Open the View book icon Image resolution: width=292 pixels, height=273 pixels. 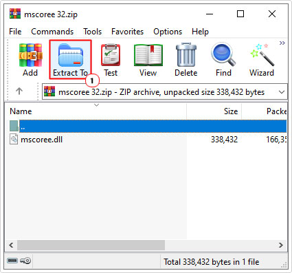(148, 56)
